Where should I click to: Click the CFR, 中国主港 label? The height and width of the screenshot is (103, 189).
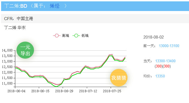pyautogui.click(x=19, y=18)
